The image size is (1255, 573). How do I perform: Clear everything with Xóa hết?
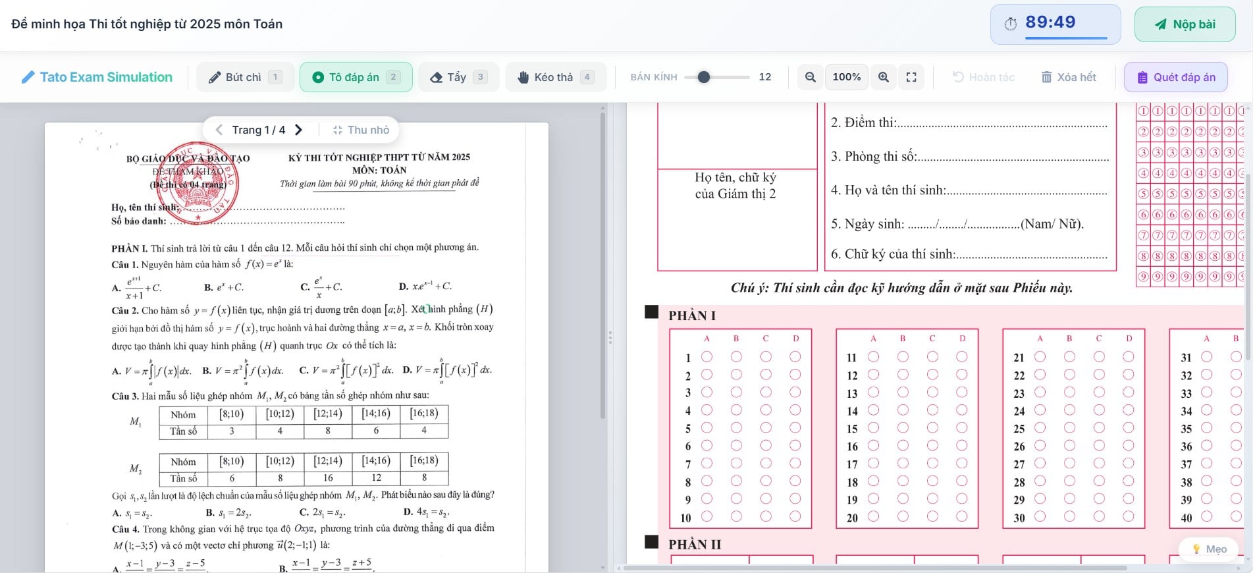point(1069,77)
